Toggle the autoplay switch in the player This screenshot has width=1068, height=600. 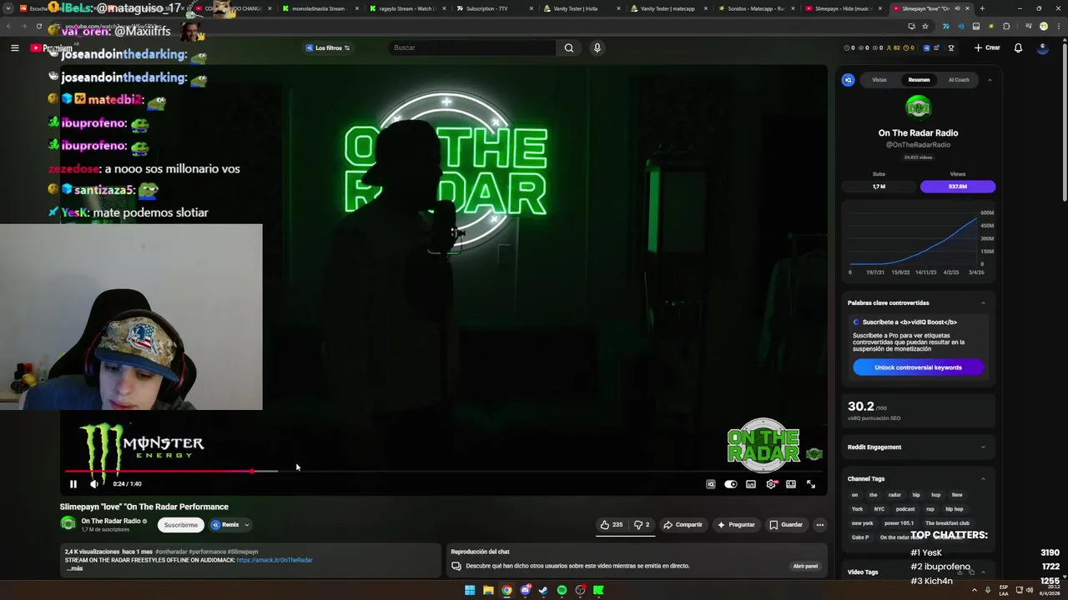(731, 484)
